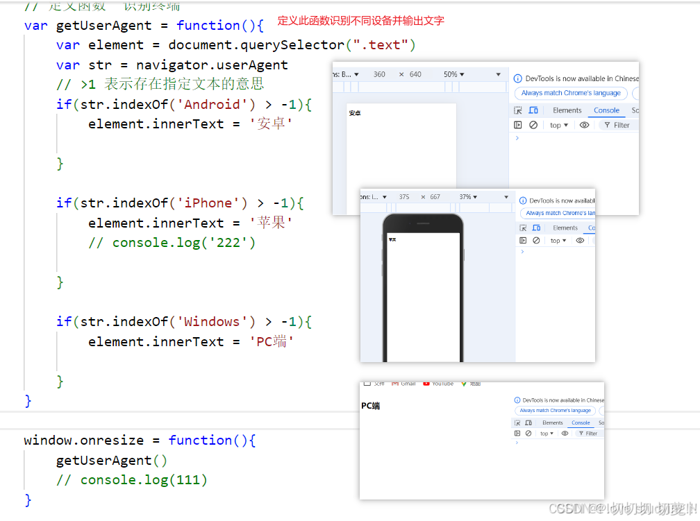Show console sidebar in PC端 DevTools
The image size is (700, 521).
517,434
